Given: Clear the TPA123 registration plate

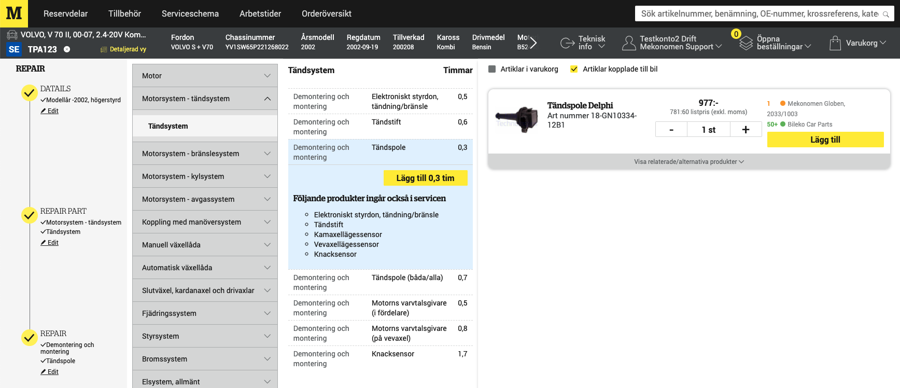Looking at the screenshot, I should tap(67, 49).
